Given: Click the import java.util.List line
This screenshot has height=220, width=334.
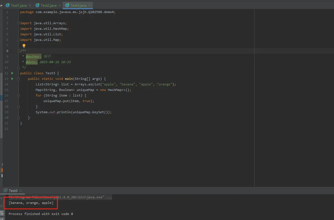Looking at the screenshot, I should (x=41, y=34).
